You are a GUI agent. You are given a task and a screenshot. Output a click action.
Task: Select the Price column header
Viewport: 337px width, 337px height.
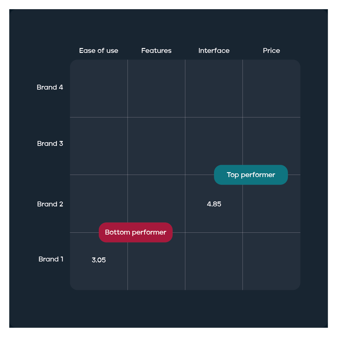coord(272,50)
